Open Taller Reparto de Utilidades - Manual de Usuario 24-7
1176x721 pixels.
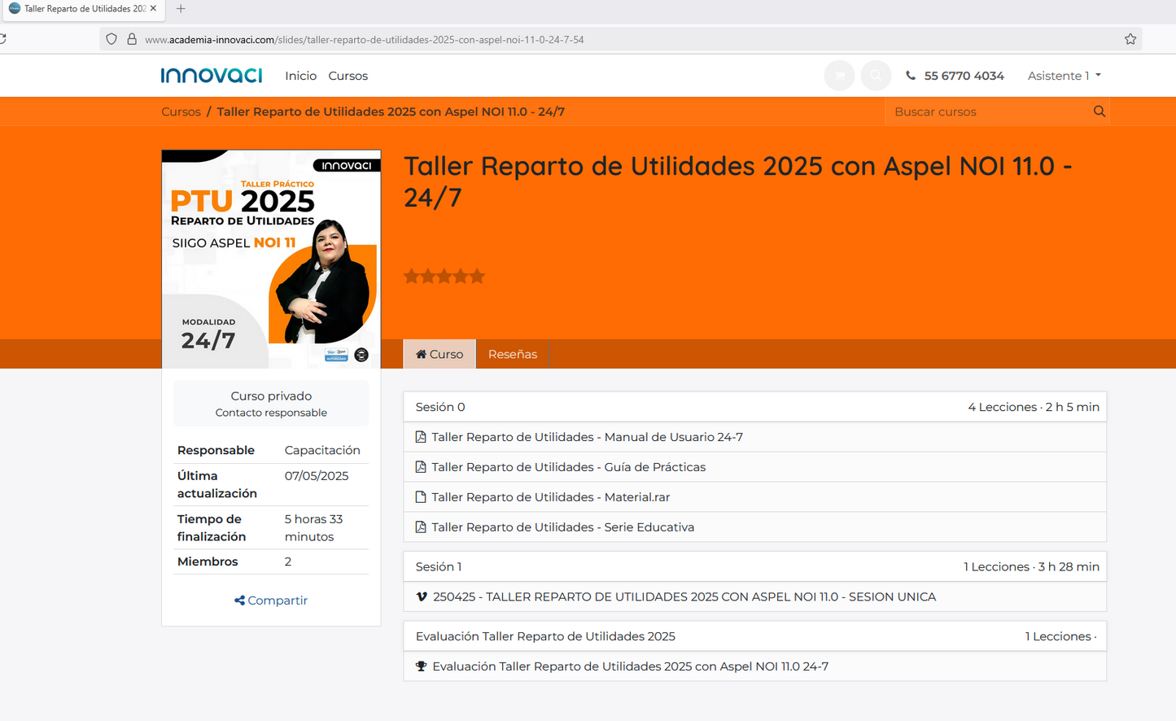click(x=587, y=437)
